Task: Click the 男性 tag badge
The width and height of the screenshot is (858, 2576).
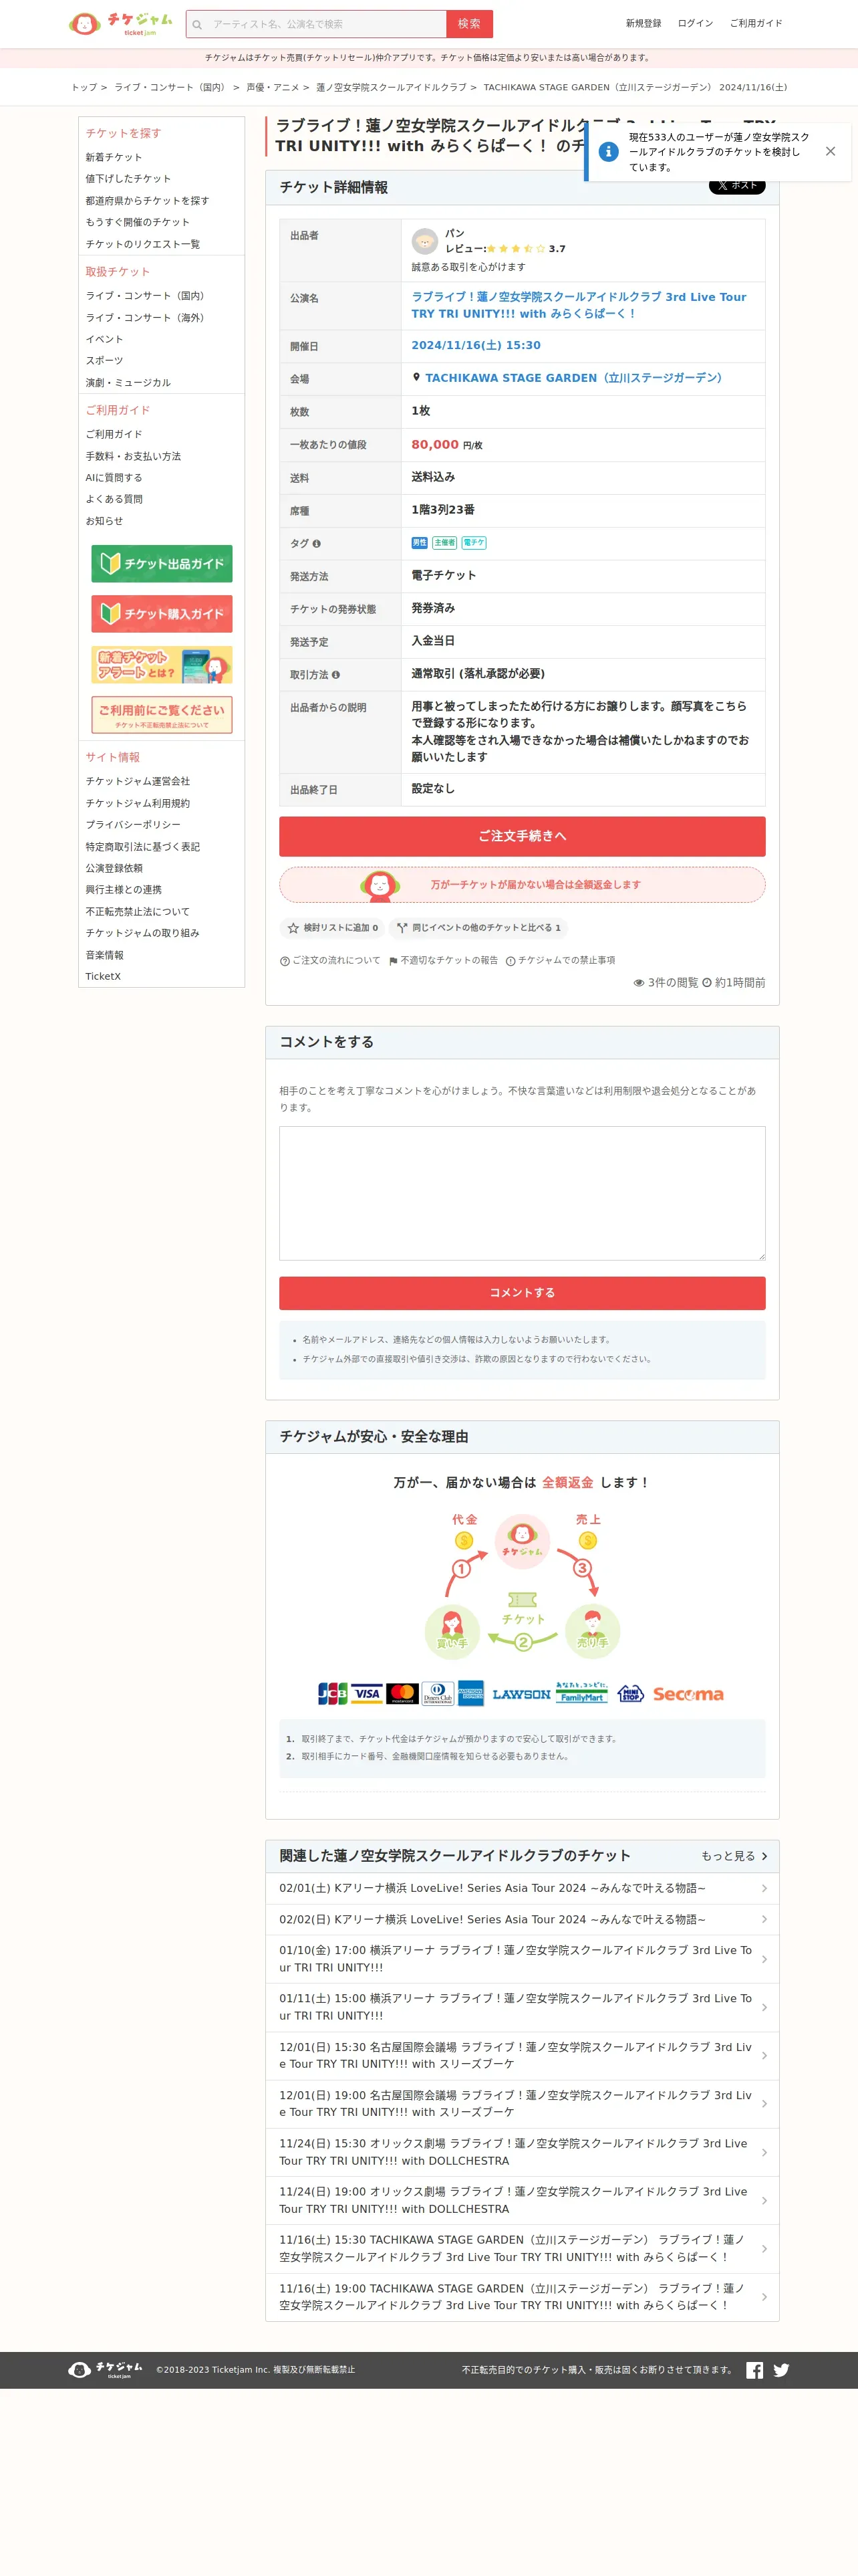Action: pos(420,543)
